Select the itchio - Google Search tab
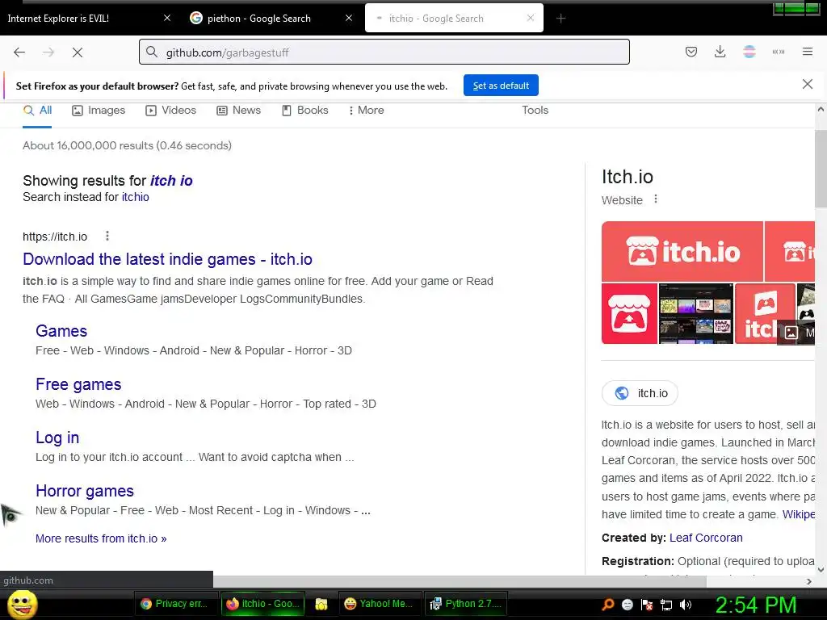 click(454, 18)
